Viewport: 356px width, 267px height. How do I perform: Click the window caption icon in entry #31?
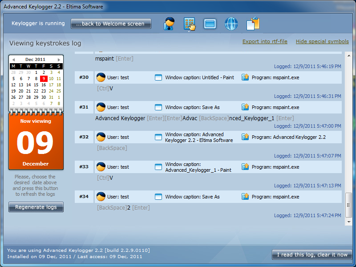click(x=158, y=107)
